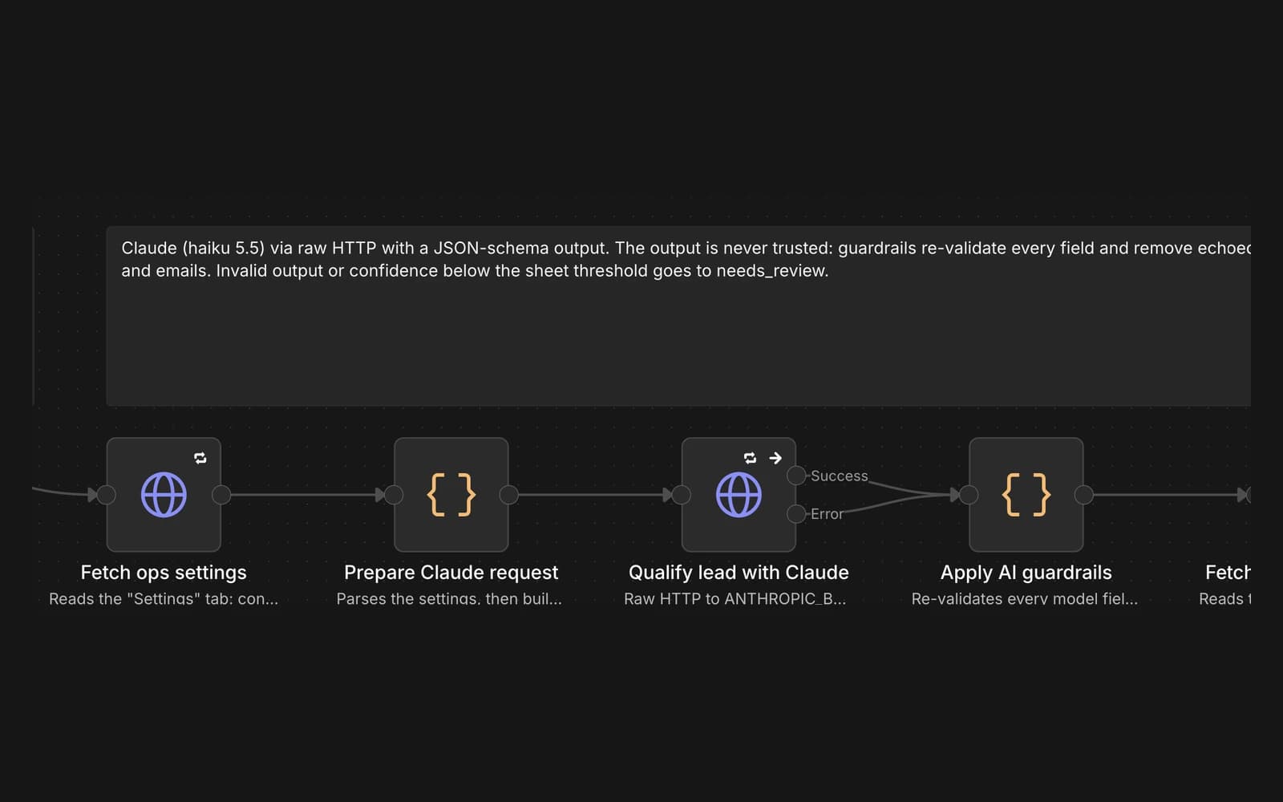
Task: Click subtitle "Re-validates every model fiel..."
Action: (1025, 599)
